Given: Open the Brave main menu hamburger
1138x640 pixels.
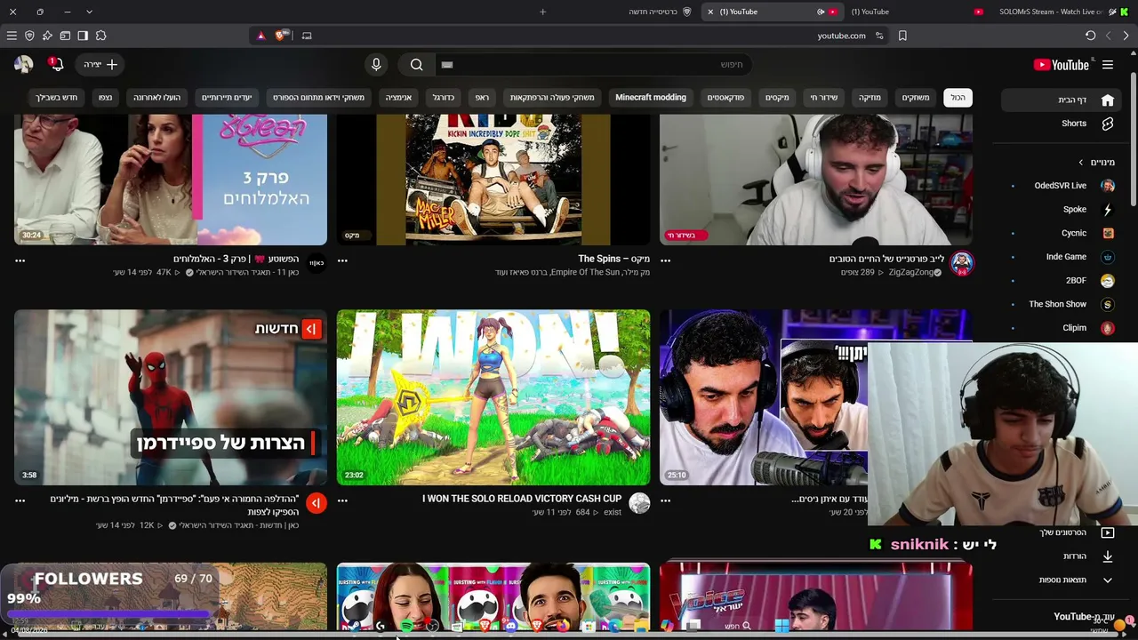Looking at the screenshot, I should [12, 36].
